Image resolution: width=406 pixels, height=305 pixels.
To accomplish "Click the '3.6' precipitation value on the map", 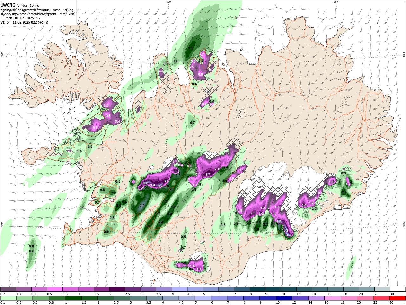I will pyautogui.click(x=152, y=185).
